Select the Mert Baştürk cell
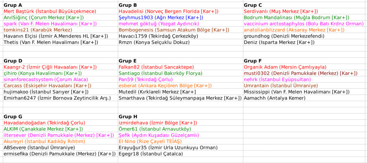 click(50, 11)
